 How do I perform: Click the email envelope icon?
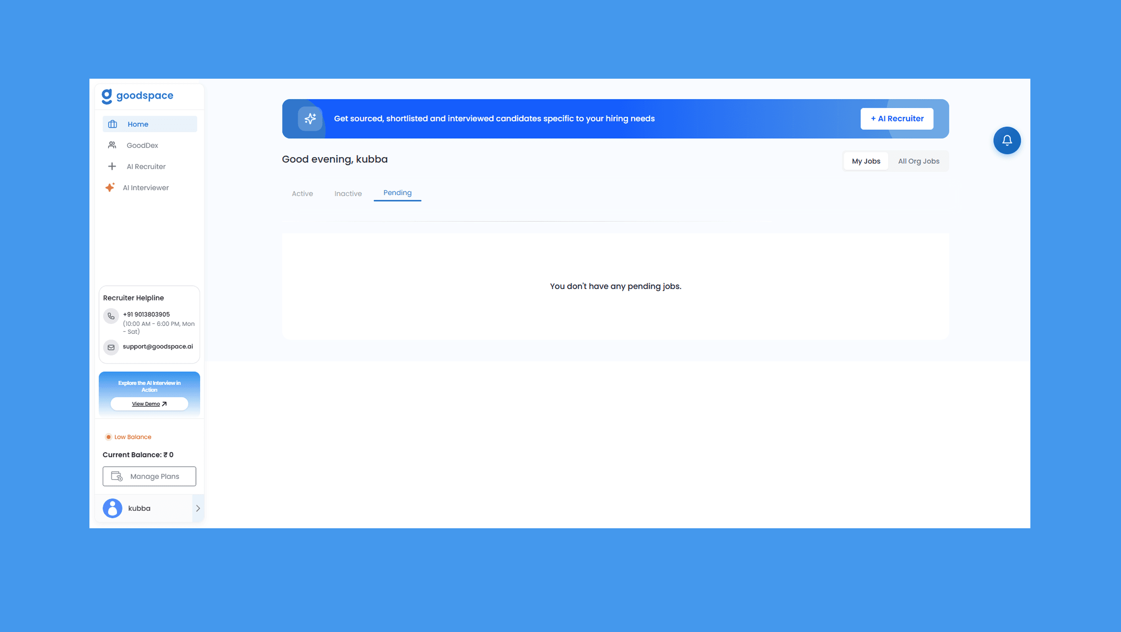click(x=111, y=347)
